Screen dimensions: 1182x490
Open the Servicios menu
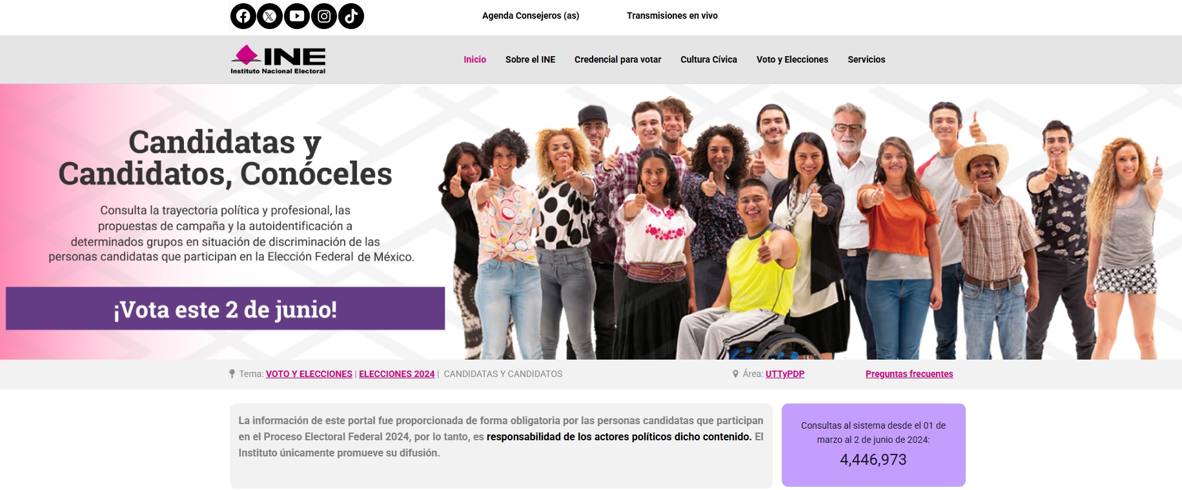(x=866, y=59)
